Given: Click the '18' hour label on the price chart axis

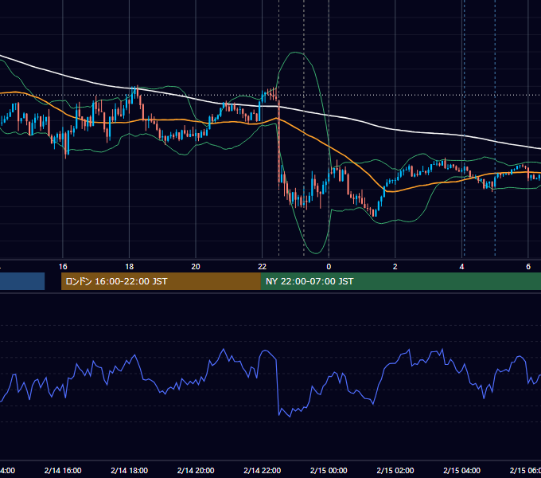Looking at the screenshot, I should [x=129, y=266].
